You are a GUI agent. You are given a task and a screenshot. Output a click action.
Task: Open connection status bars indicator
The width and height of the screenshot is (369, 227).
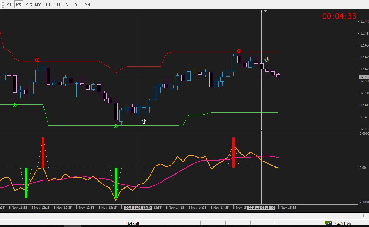[328, 223]
